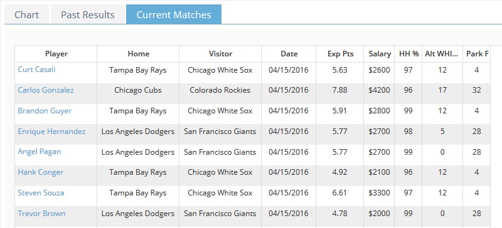Sort by Park F column header
This screenshot has height=228, width=502.
point(477,54)
